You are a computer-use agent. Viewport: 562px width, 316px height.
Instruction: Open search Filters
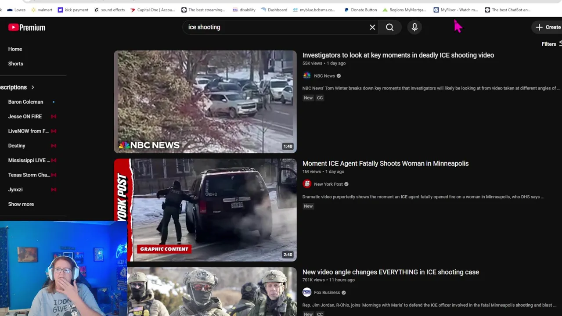coord(551,44)
